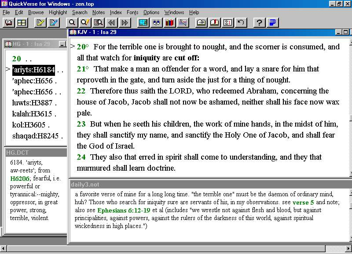Click the horizontal scrollbar's right arrow

348,249
